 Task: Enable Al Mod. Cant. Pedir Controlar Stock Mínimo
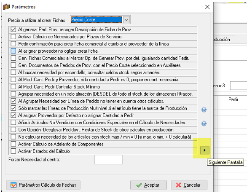coord(13,86)
